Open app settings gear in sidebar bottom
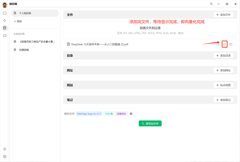Viewport: 240px width, 162px height. (5, 156)
